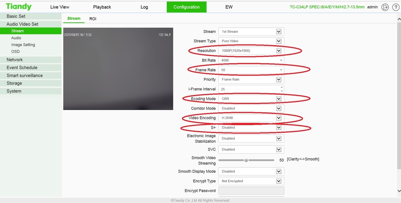Open the Stream Type dropdown
Image resolution: width=401 pixels, height=203 pixels.
pyautogui.click(x=251, y=41)
